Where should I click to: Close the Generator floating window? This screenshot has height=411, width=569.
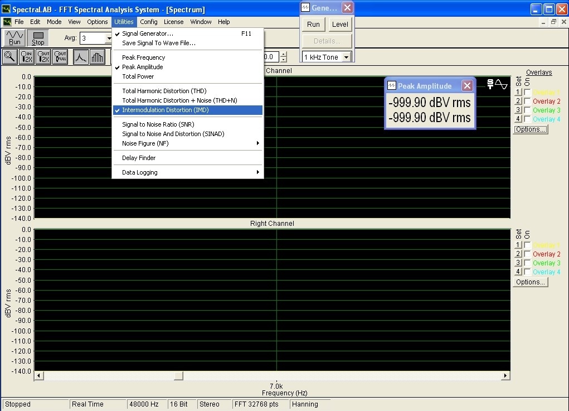tap(347, 8)
